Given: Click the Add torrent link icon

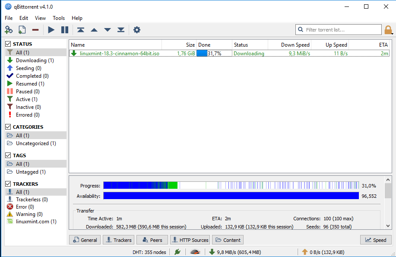Looking at the screenshot, I should coord(9,30).
